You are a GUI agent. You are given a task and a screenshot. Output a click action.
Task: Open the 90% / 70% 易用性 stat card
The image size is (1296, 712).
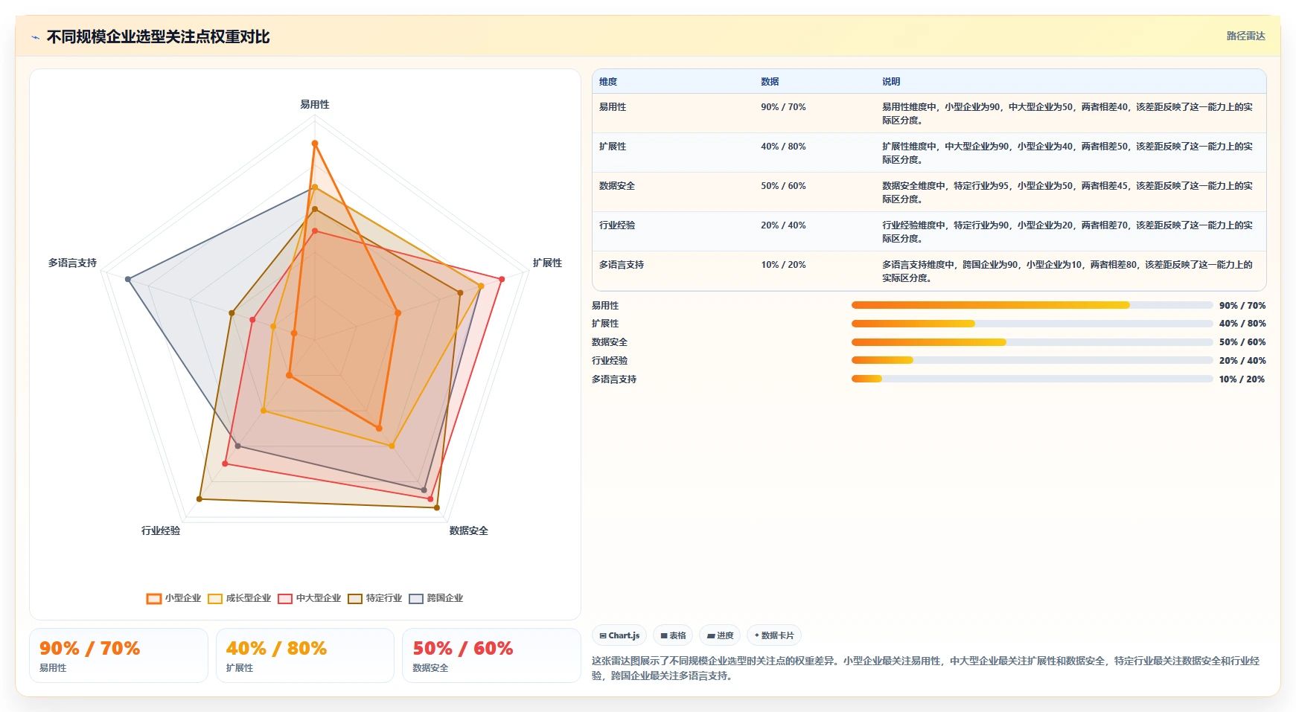point(118,655)
